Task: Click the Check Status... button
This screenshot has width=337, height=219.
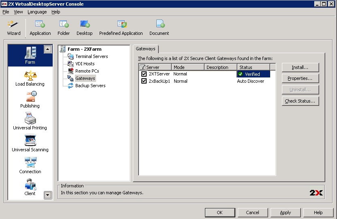Action: 300,101
